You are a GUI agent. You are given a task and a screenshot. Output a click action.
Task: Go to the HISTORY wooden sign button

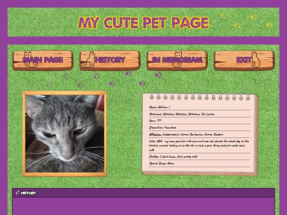pyautogui.click(x=110, y=61)
